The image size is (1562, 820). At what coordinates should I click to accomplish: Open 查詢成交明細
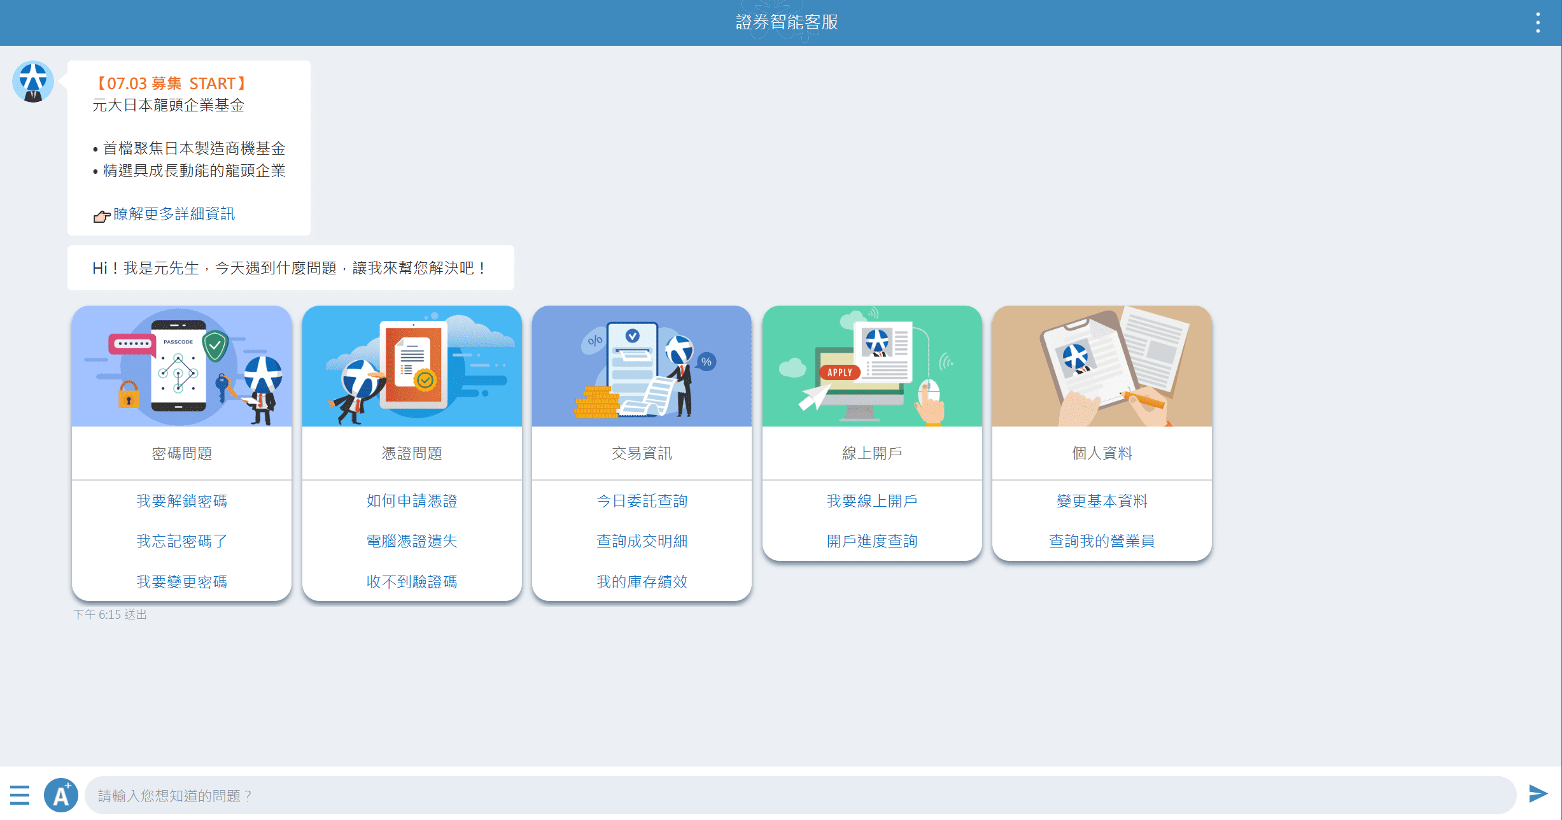(642, 541)
